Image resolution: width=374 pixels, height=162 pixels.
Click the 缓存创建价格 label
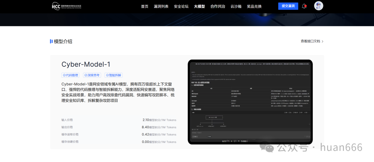pos(70,142)
